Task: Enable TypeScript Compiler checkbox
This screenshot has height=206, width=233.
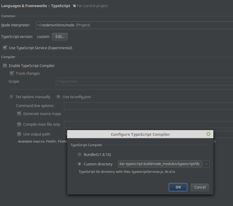Action: coord(5,66)
